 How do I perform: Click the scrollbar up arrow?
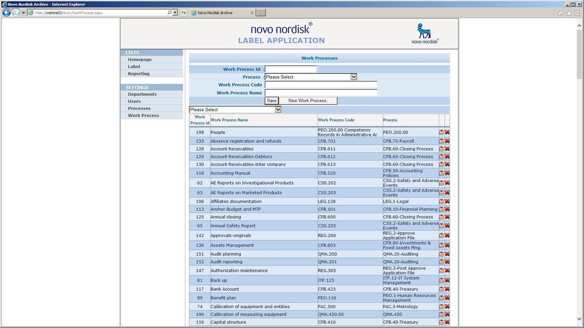tap(579, 25)
